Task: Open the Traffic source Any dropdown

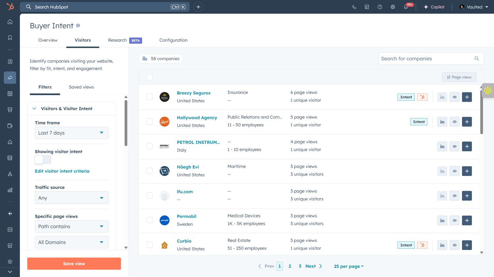Action: tap(71, 198)
